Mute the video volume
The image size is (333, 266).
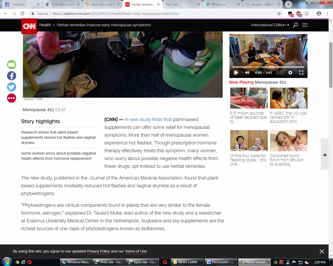[x=247, y=73]
